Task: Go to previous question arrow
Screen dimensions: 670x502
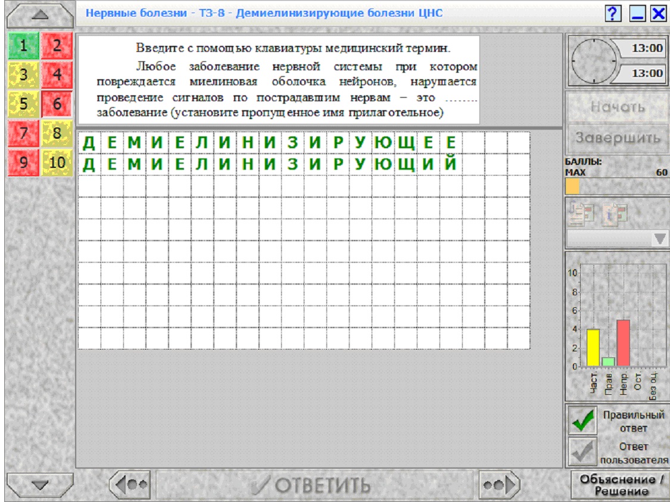Action: point(130,485)
